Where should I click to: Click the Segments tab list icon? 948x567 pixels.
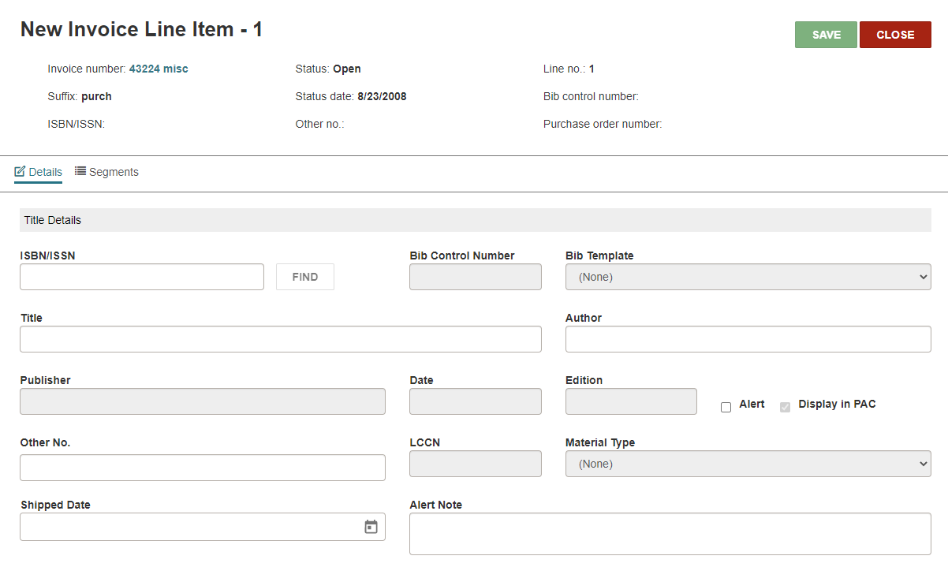80,171
